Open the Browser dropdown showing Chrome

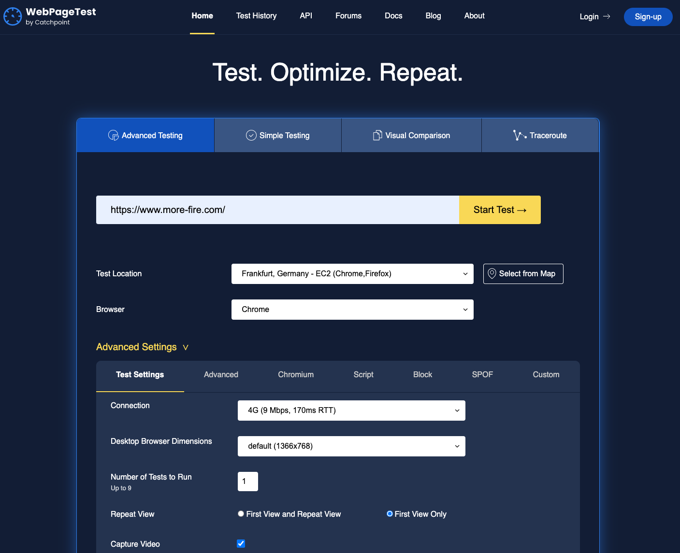coord(352,310)
